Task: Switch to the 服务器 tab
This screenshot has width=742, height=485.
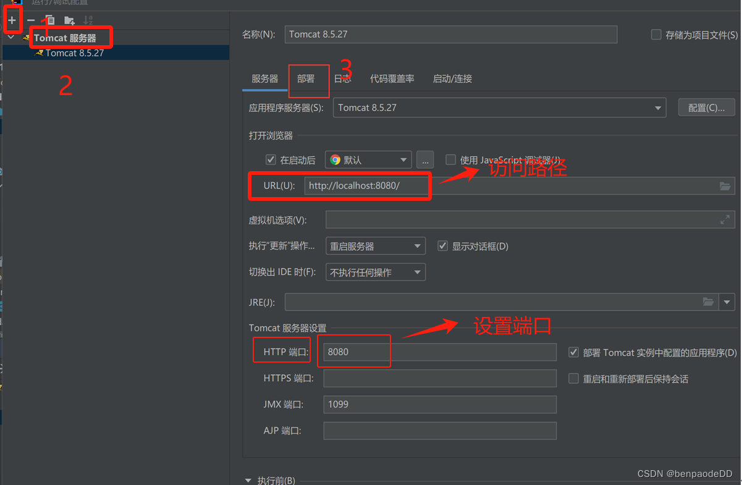Action: coord(264,78)
